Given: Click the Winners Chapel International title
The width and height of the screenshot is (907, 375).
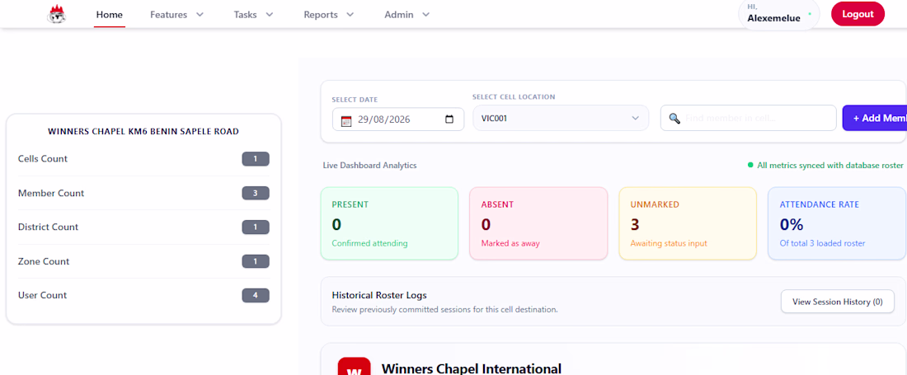Looking at the screenshot, I should tap(472, 368).
